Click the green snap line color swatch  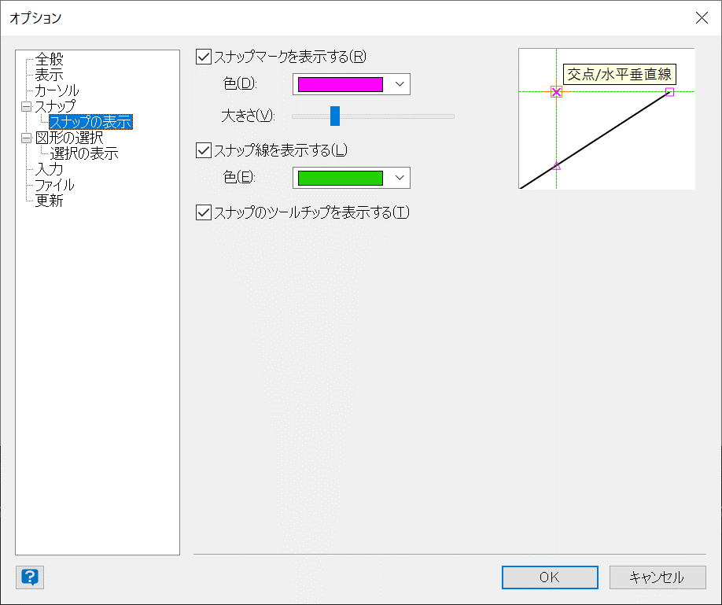(341, 178)
